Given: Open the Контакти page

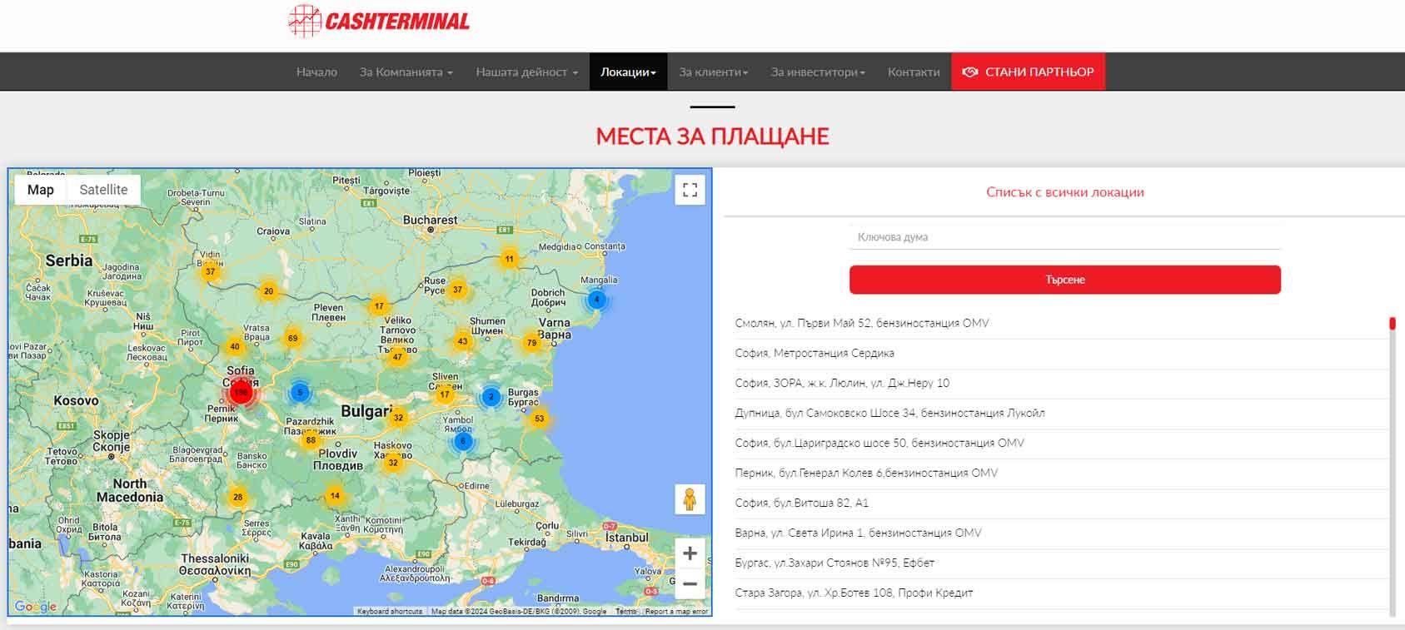Looking at the screenshot, I should pyautogui.click(x=914, y=72).
